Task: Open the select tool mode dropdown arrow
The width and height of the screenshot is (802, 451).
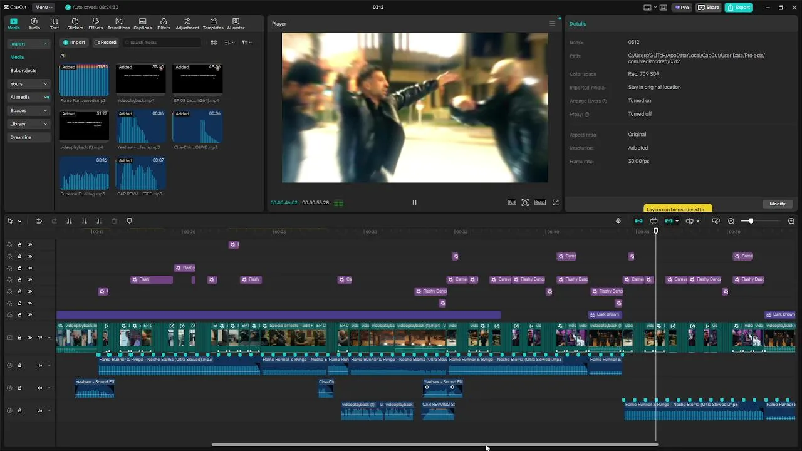Action: (19, 221)
